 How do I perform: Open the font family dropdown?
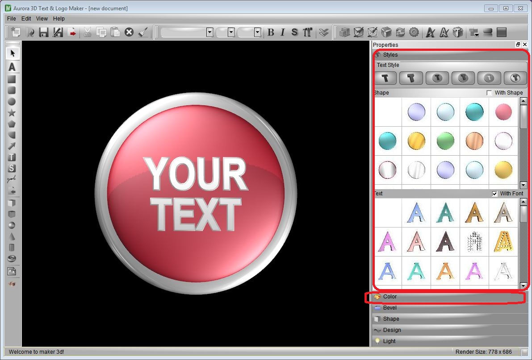[186, 32]
